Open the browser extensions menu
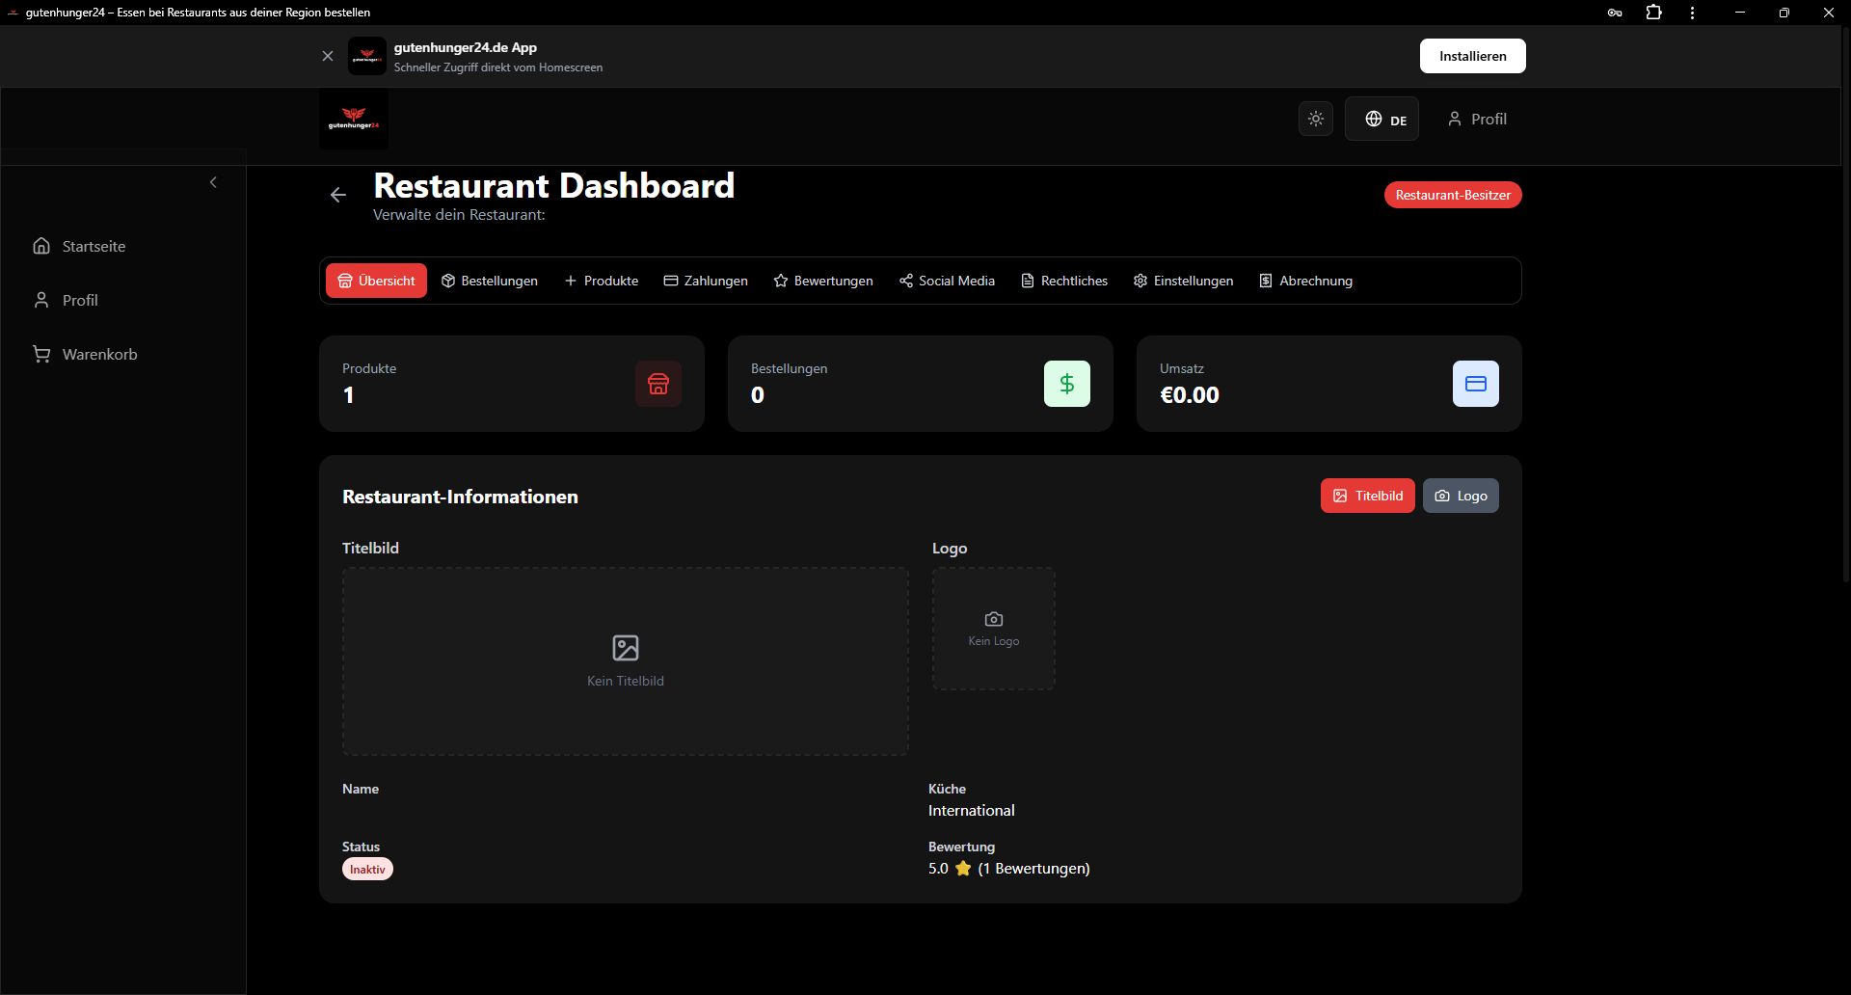 [x=1653, y=13]
